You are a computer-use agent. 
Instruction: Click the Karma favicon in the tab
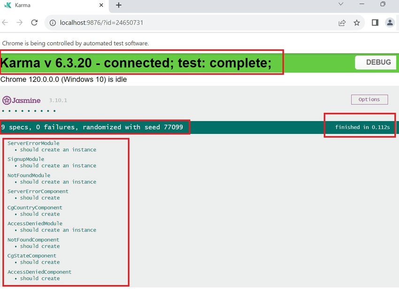pos(8,5)
